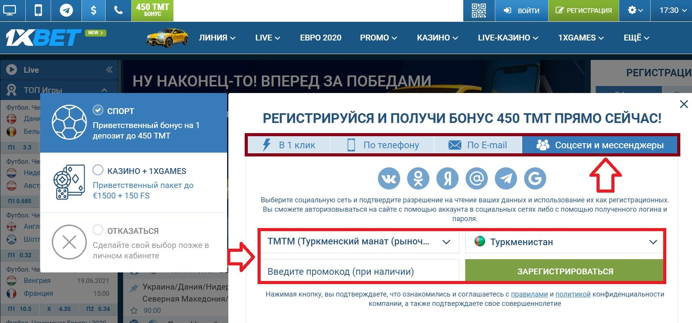This screenshot has height=323, width=692.
Task: Select the СПОРТ bonus radio option
Action: (x=98, y=110)
